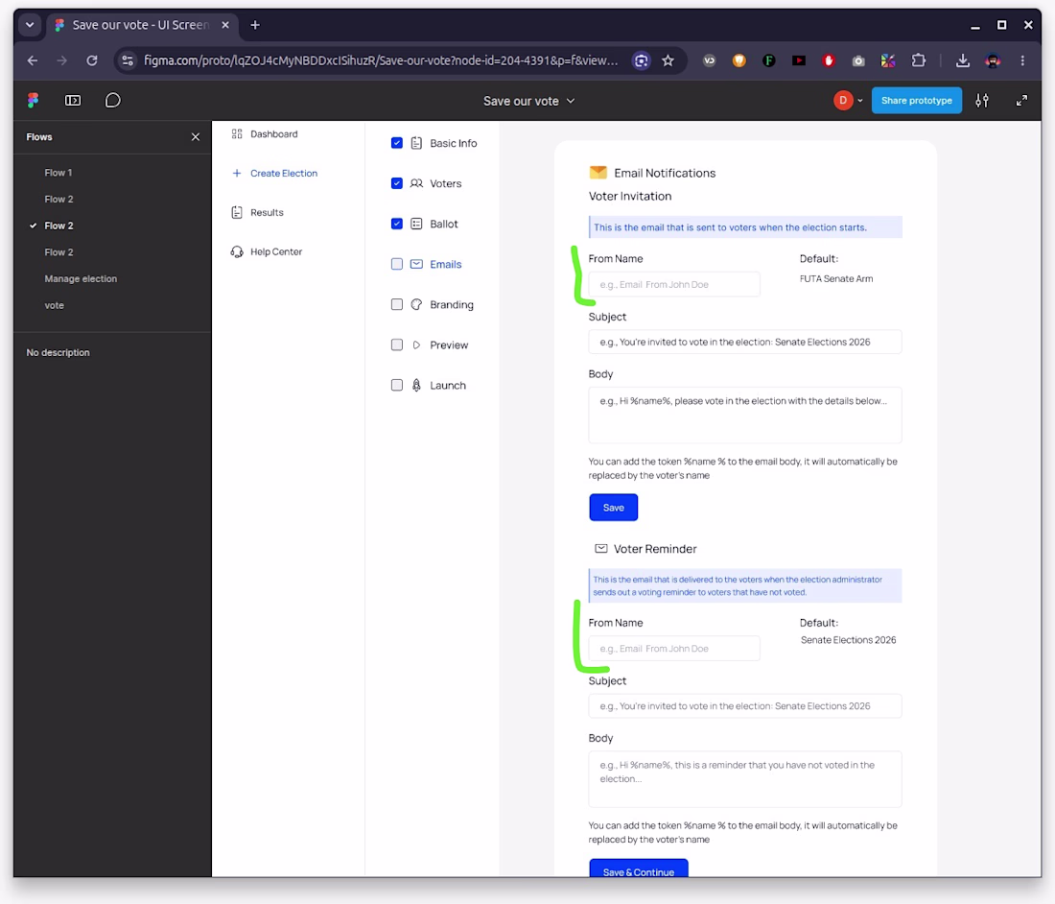Select Flow 1 in Flows list
The width and height of the screenshot is (1055, 904).
point(59,173)
